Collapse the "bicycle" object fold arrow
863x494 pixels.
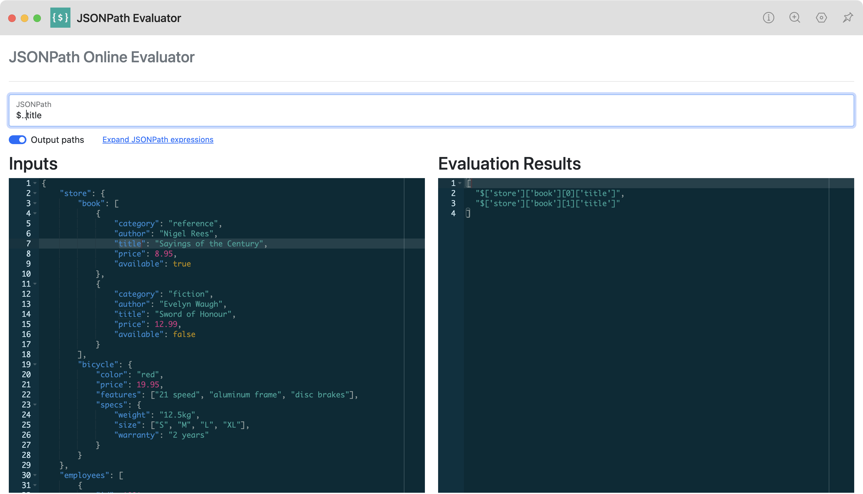pyautogui.click(x=35, y=364)
